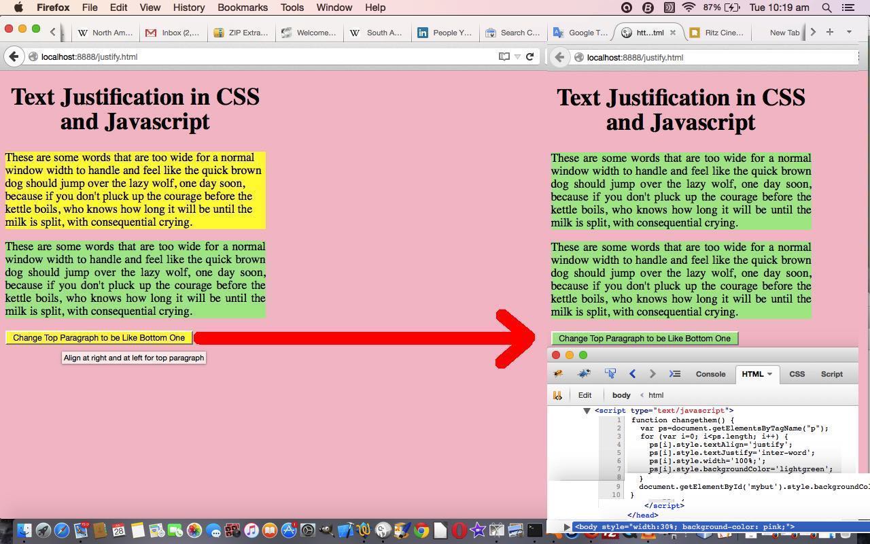Open Safari from the Dock

[x=62, y=530]
